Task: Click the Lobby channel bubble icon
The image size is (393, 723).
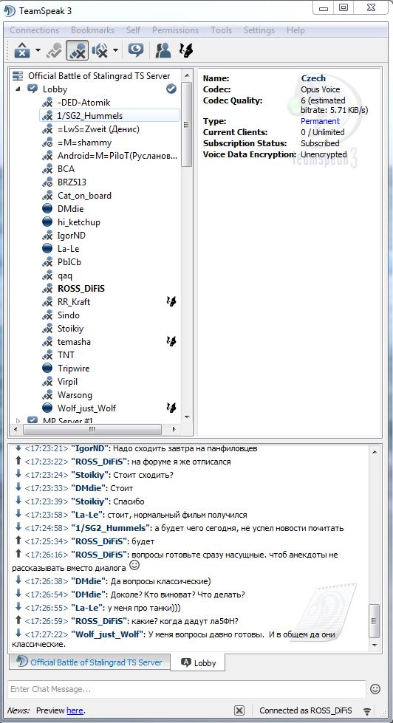Action: point(33,89)
